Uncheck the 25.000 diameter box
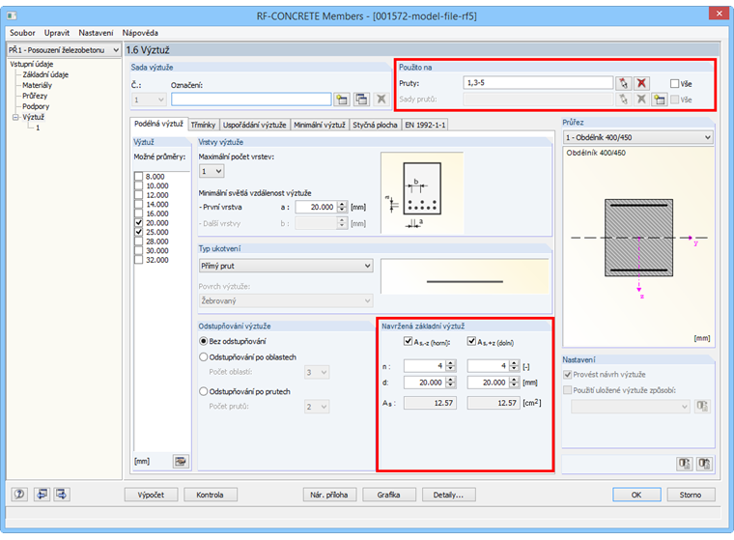This screenshot has width=734, height=540. click(x=138, y=232)
